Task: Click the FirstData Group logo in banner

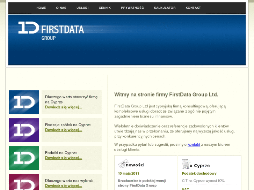Action: [x=51, y=31]
